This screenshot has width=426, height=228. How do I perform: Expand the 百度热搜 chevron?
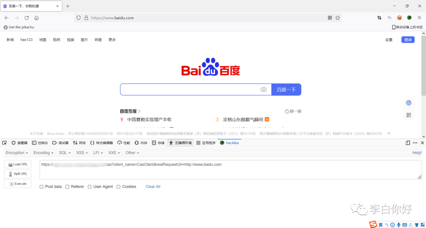(x=139, y=111)
